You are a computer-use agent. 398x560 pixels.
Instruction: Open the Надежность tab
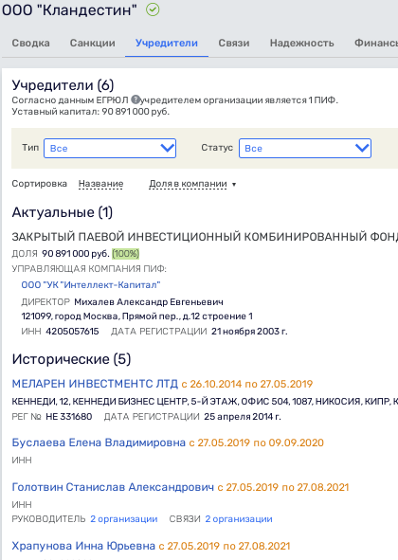point(302,43)
